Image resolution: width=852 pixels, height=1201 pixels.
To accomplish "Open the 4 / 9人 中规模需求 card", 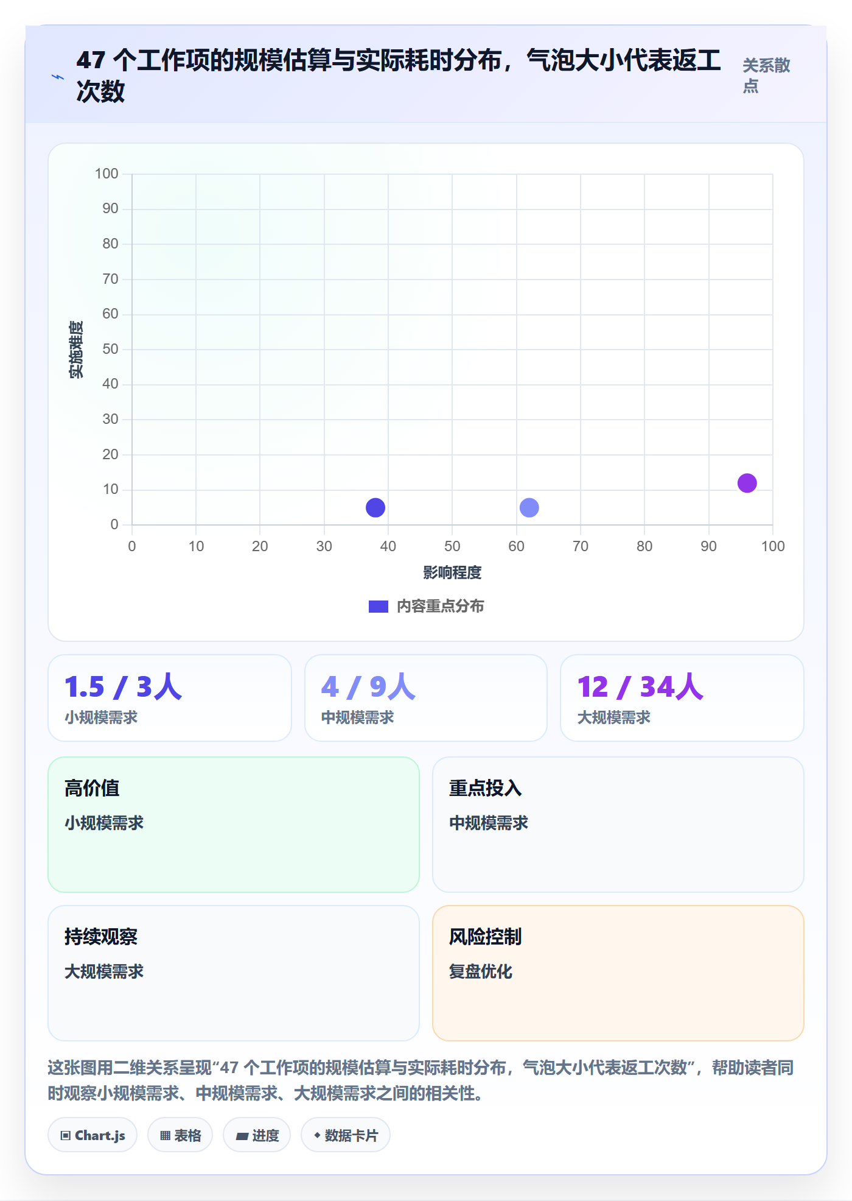I will [x=426, y=698].
